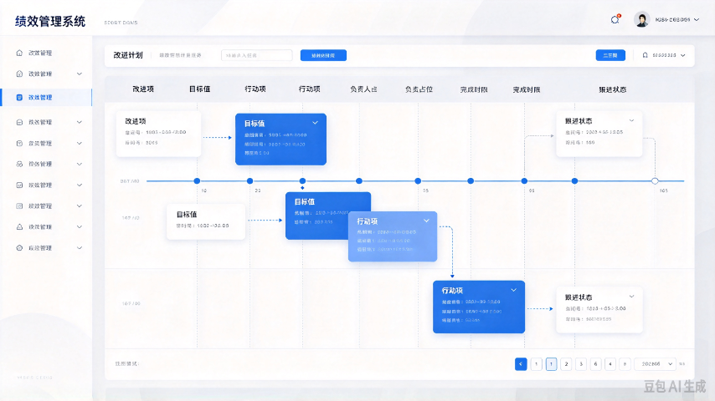Image resolution: width=715 pixels, height=401 pixels.
Task: Click the user avatar photo
Action: click(641, 19)
